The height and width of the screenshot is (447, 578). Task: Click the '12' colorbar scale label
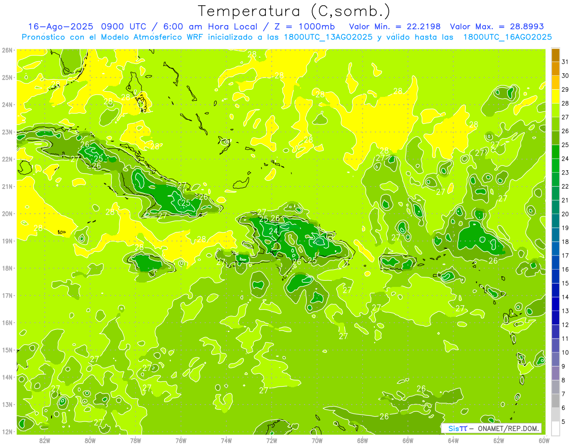pos(565,325)
